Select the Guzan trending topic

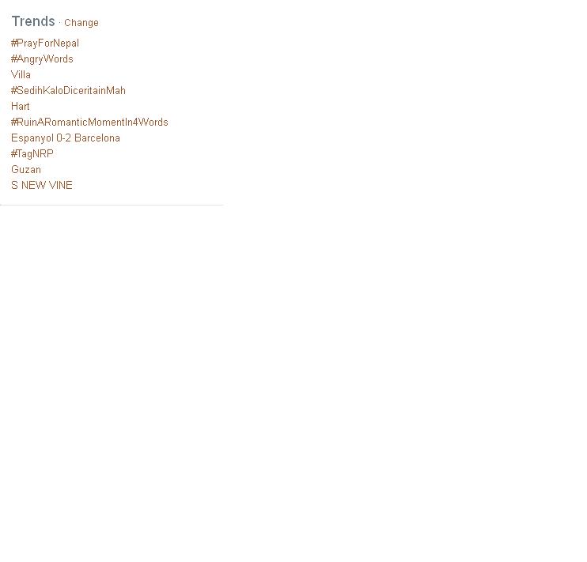click(x=26, y=169)
